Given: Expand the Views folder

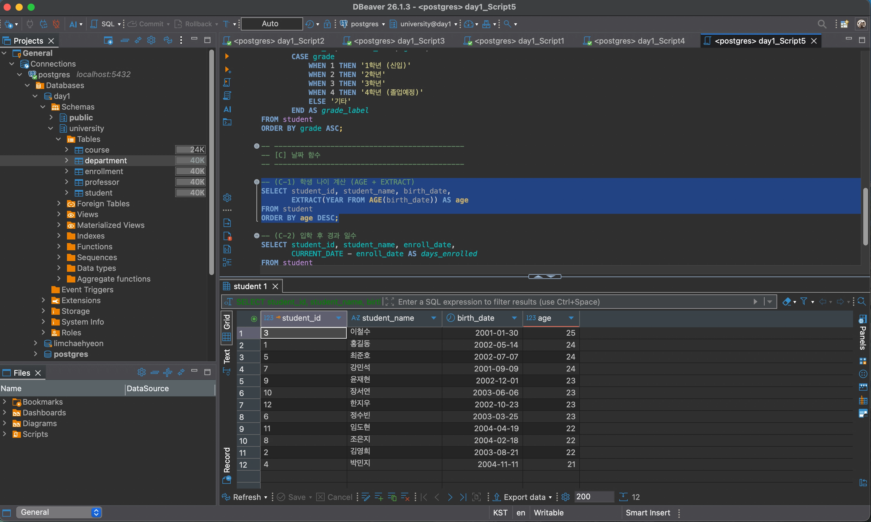Looking at the screenshot, I should point(59,214).
